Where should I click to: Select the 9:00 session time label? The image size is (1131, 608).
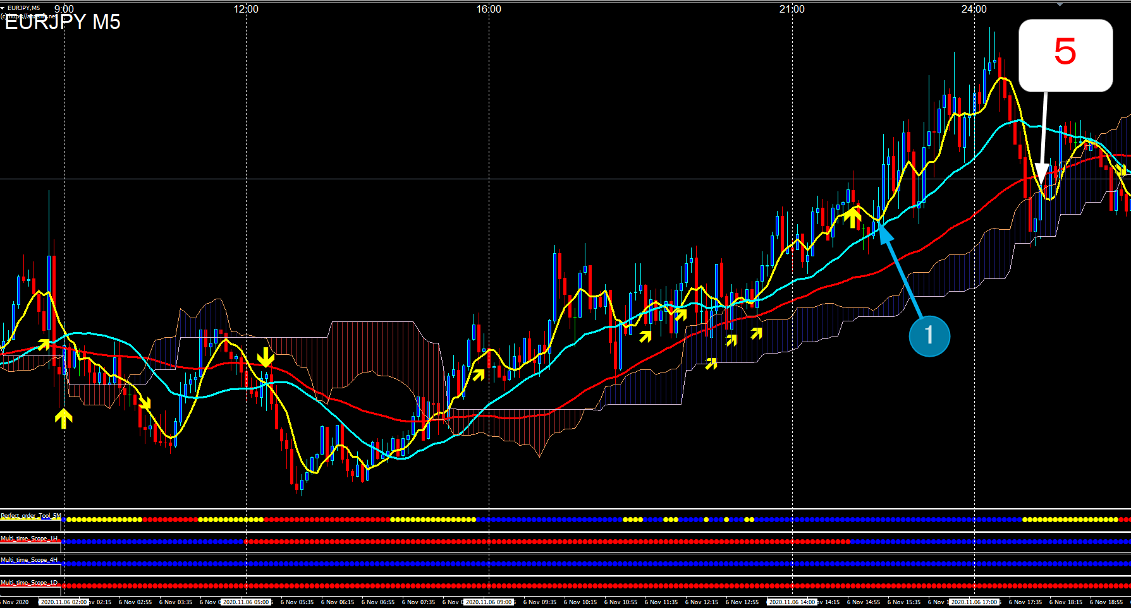[x=64, y=9]
